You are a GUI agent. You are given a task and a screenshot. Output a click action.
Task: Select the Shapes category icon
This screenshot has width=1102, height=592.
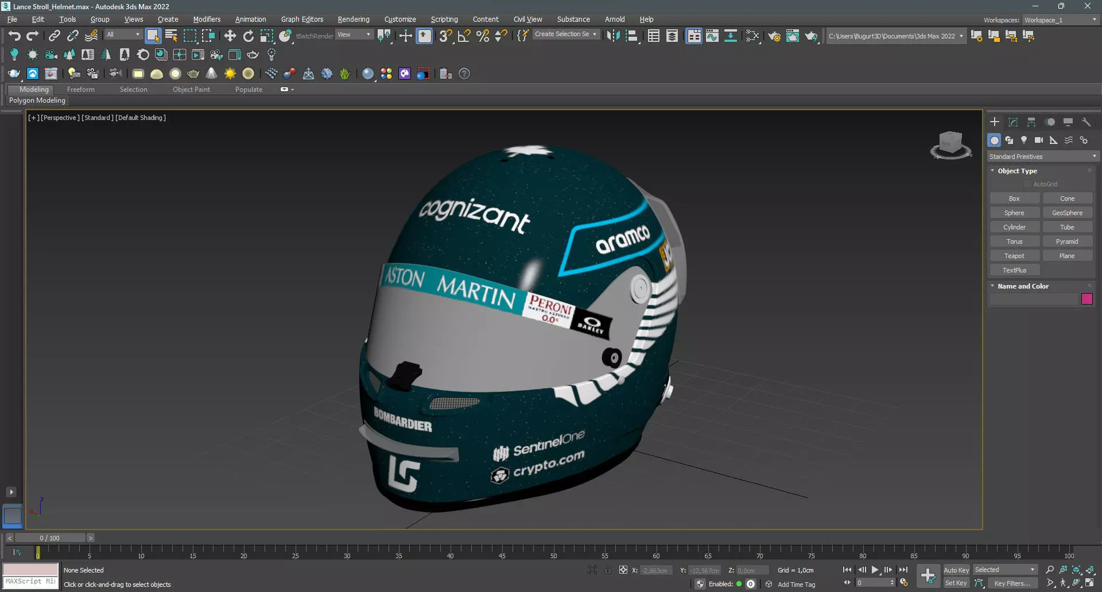tap(1009, 140)
